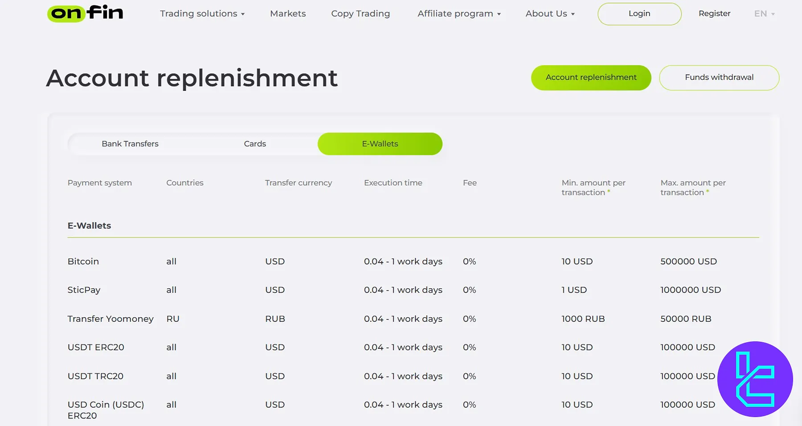Expand the About Us menu
Image resolution: width=802 pixels, height=426 pixels.
(550, 14)
